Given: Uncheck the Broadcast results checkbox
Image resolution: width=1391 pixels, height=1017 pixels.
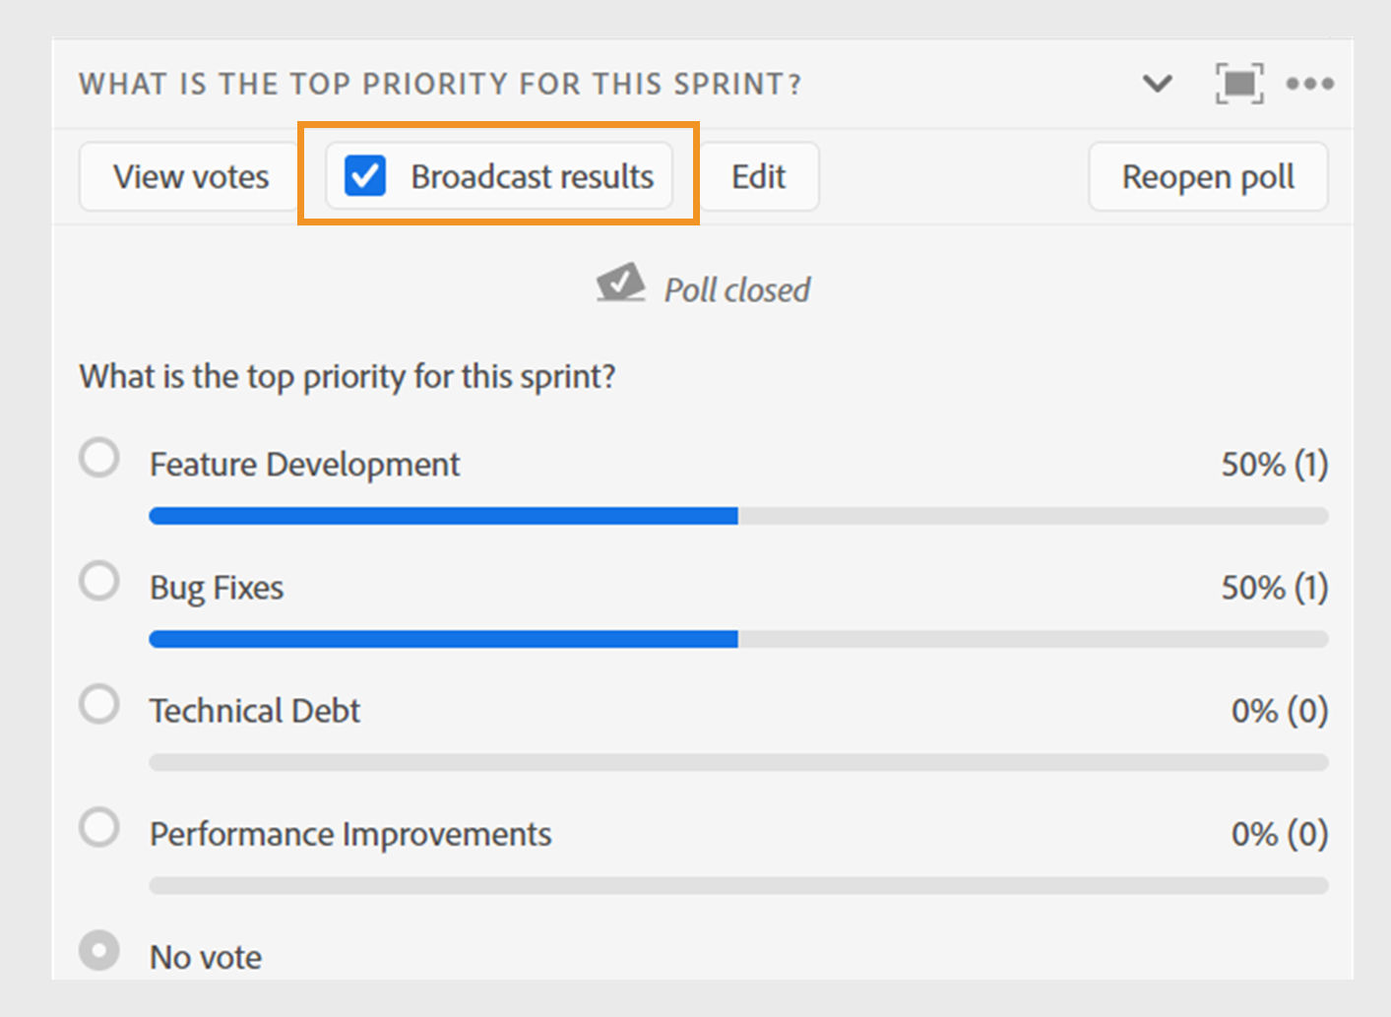Looking at the screenshot, I should click(365, 177).
